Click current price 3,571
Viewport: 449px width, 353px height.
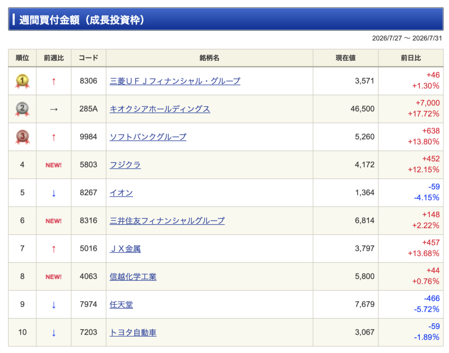[364, 81]
